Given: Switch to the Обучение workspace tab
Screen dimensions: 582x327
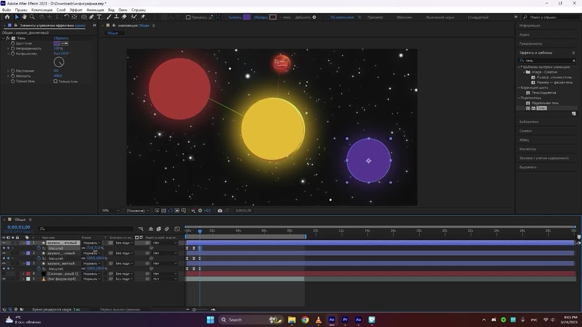Looking at the screenshot, I should pyautogui.click(x=404, y=17).
